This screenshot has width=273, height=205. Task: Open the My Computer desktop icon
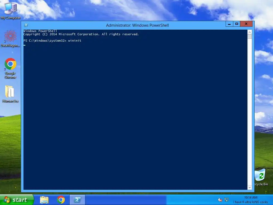[x=10, y=11]
